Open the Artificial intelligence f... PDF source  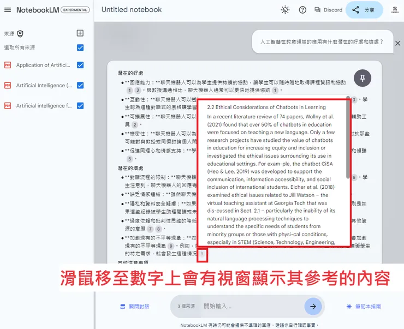[x=44, y=105]
